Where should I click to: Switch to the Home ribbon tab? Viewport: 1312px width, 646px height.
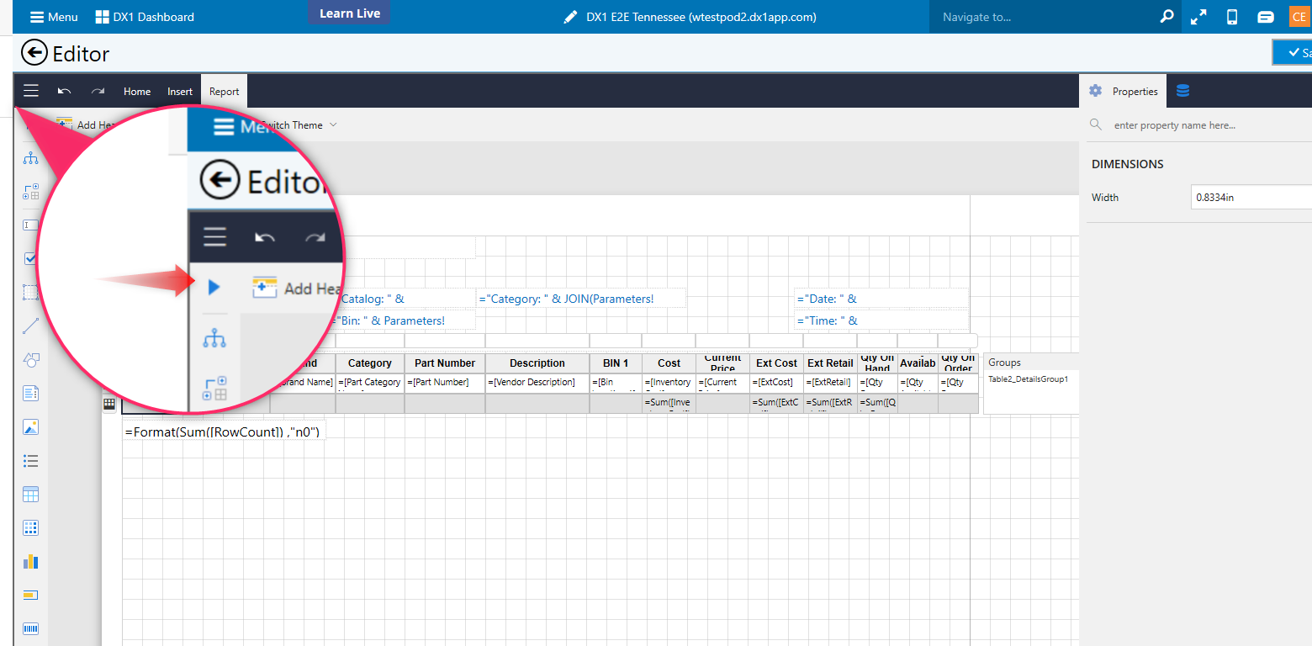tap(137, 91)
